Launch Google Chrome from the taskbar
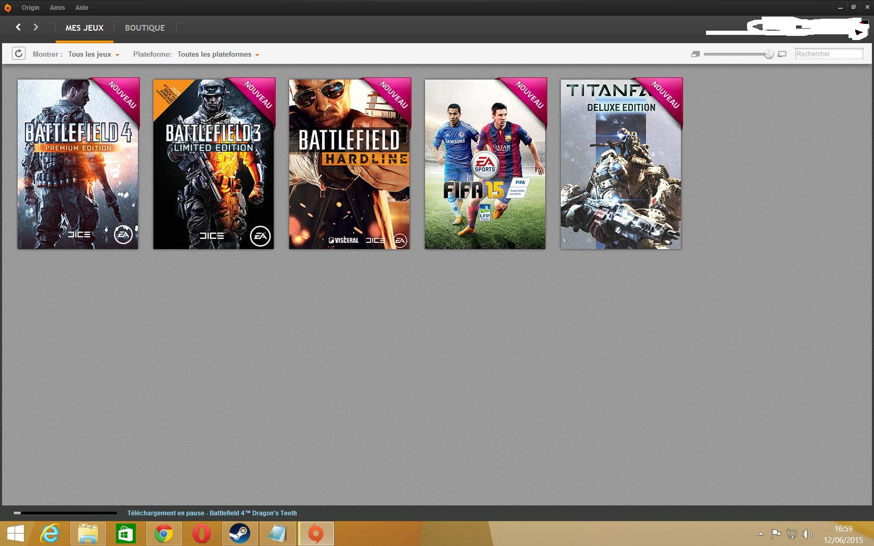The height and width of the screenshot is (546, 874). click(x=164, y=534)
